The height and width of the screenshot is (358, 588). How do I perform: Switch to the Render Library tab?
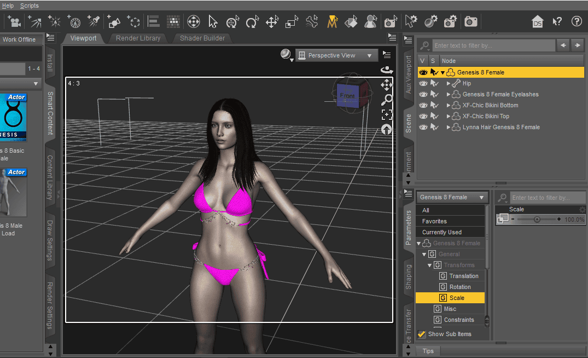point(138,38)
